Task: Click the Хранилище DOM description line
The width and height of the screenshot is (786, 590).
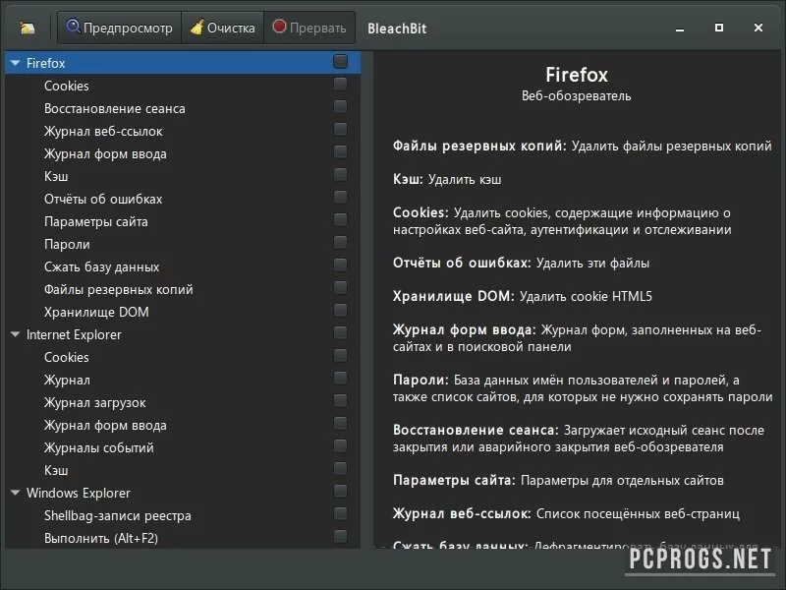Action: [523, 296]
